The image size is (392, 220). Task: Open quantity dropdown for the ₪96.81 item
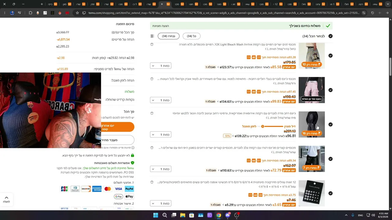(x=161, y=134)
